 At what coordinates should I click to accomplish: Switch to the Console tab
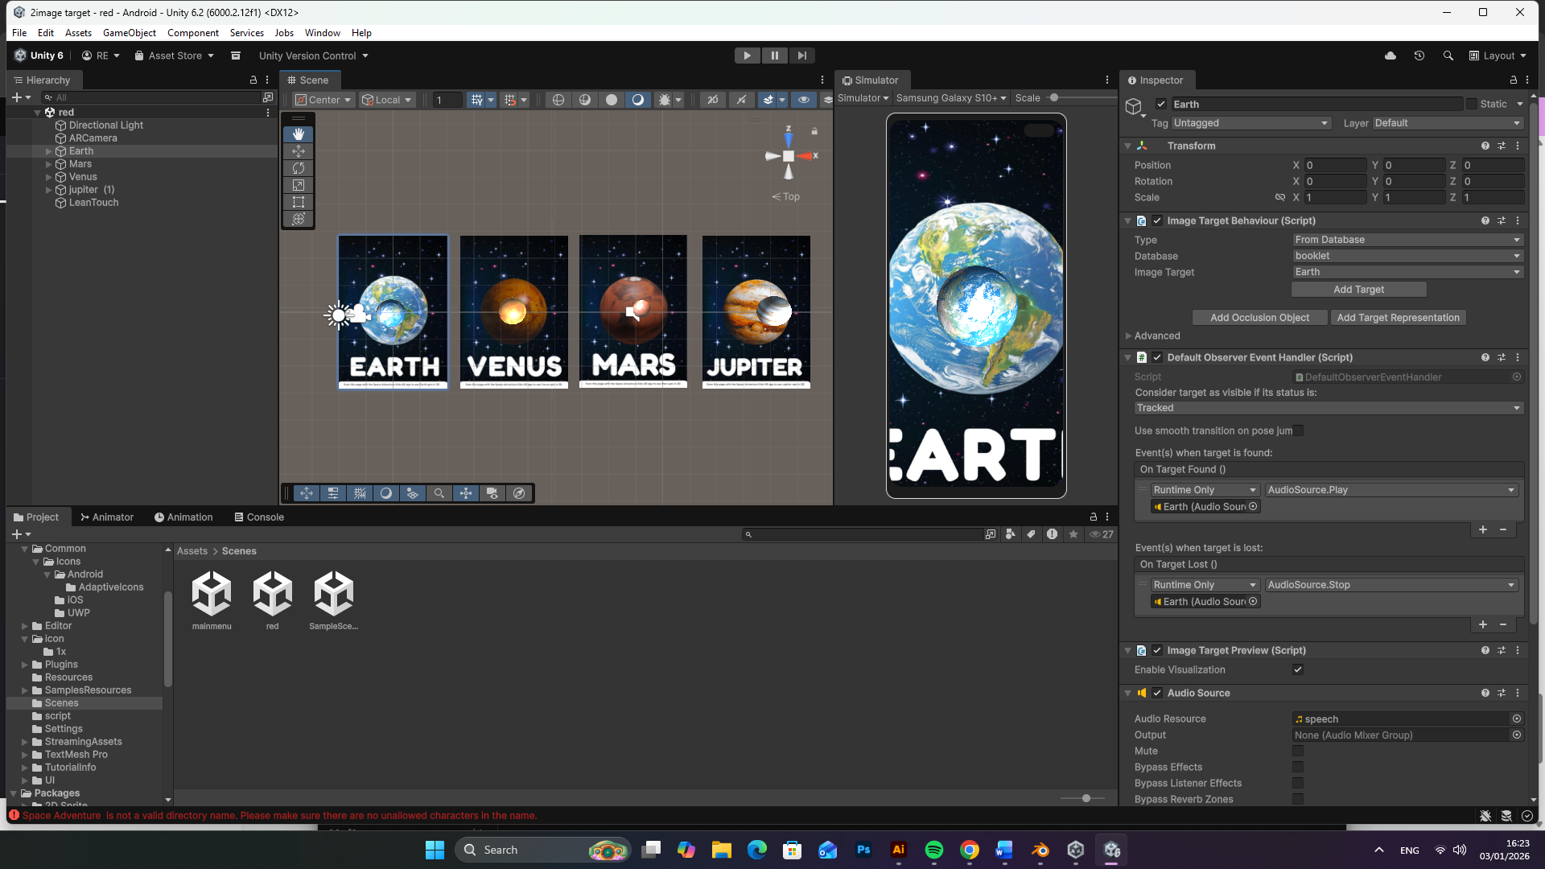(259, 517)
